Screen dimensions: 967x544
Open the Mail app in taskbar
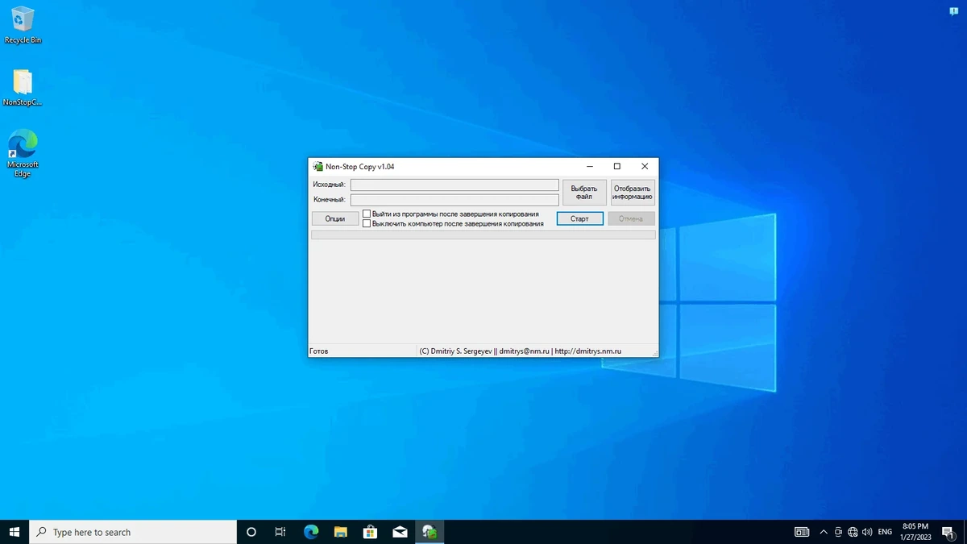pyautogui.click(x=400, y=532)
